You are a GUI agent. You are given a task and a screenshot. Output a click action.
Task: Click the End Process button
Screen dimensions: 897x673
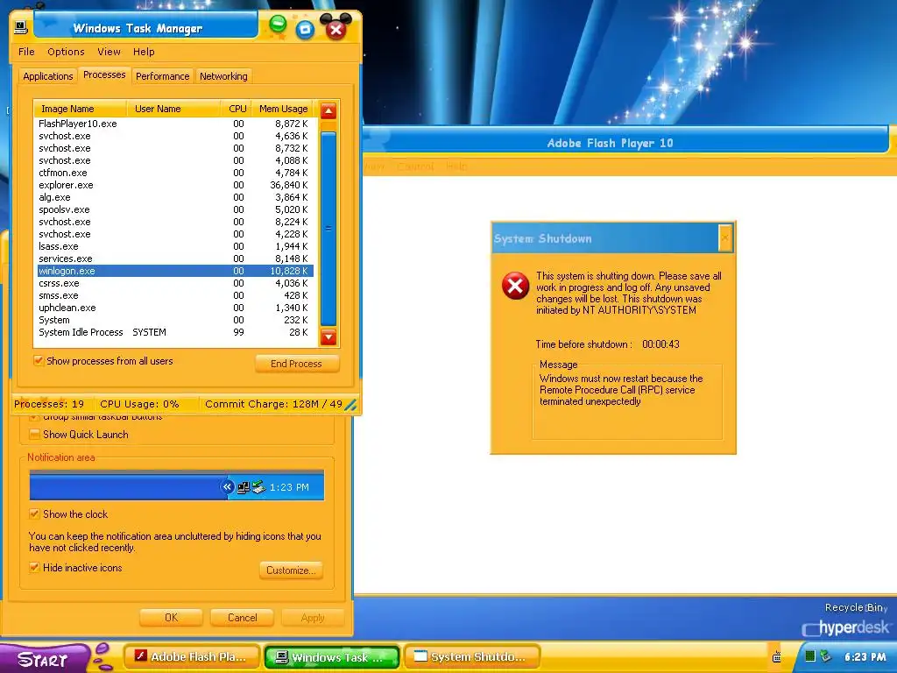[296, 364]
